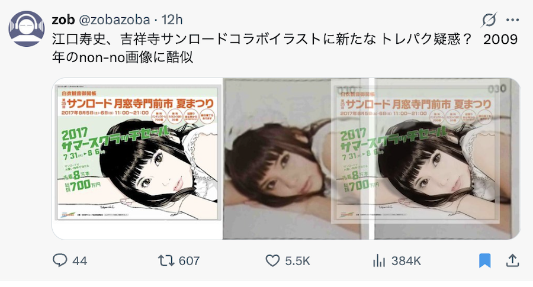Viewport: 533px width, 287px height.
Task: Open view analytics bar chart icon
Action: (x=378, y=261)
